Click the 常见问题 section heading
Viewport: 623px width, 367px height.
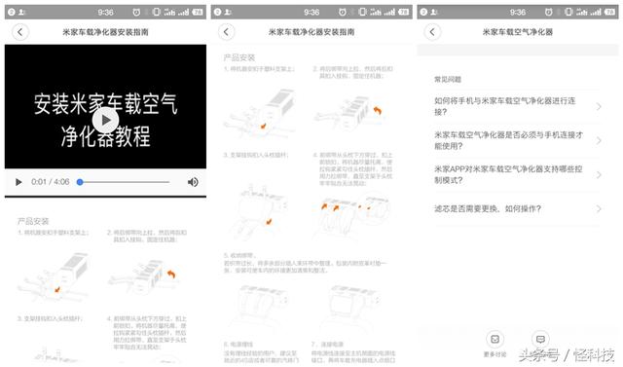coord(448,80)
